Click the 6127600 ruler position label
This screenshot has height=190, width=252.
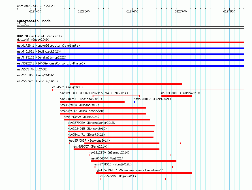132,11
